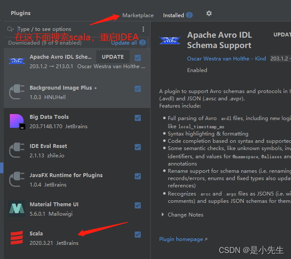Click the JavaFX Runtime plug icon
The width and height of the screenshot is (291, 259).
pos(17,179)
